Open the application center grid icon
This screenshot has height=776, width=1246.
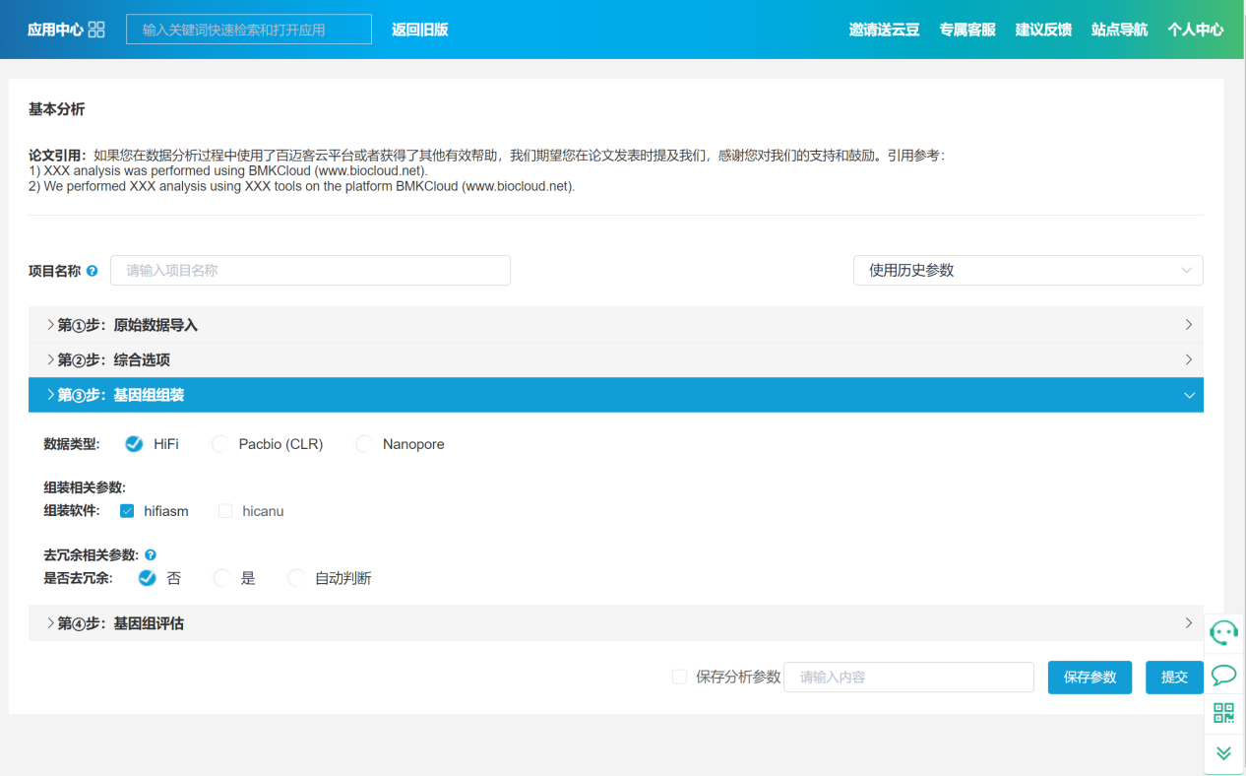pos(95,30)
